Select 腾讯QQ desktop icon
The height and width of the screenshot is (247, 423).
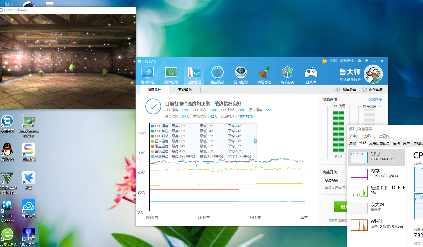point(7,152)
